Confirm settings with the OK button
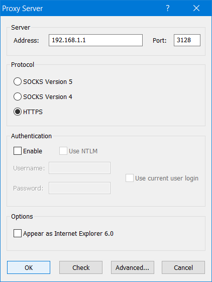Image resolution: width=212 pixels, height=282 pixels. (29, 267)
